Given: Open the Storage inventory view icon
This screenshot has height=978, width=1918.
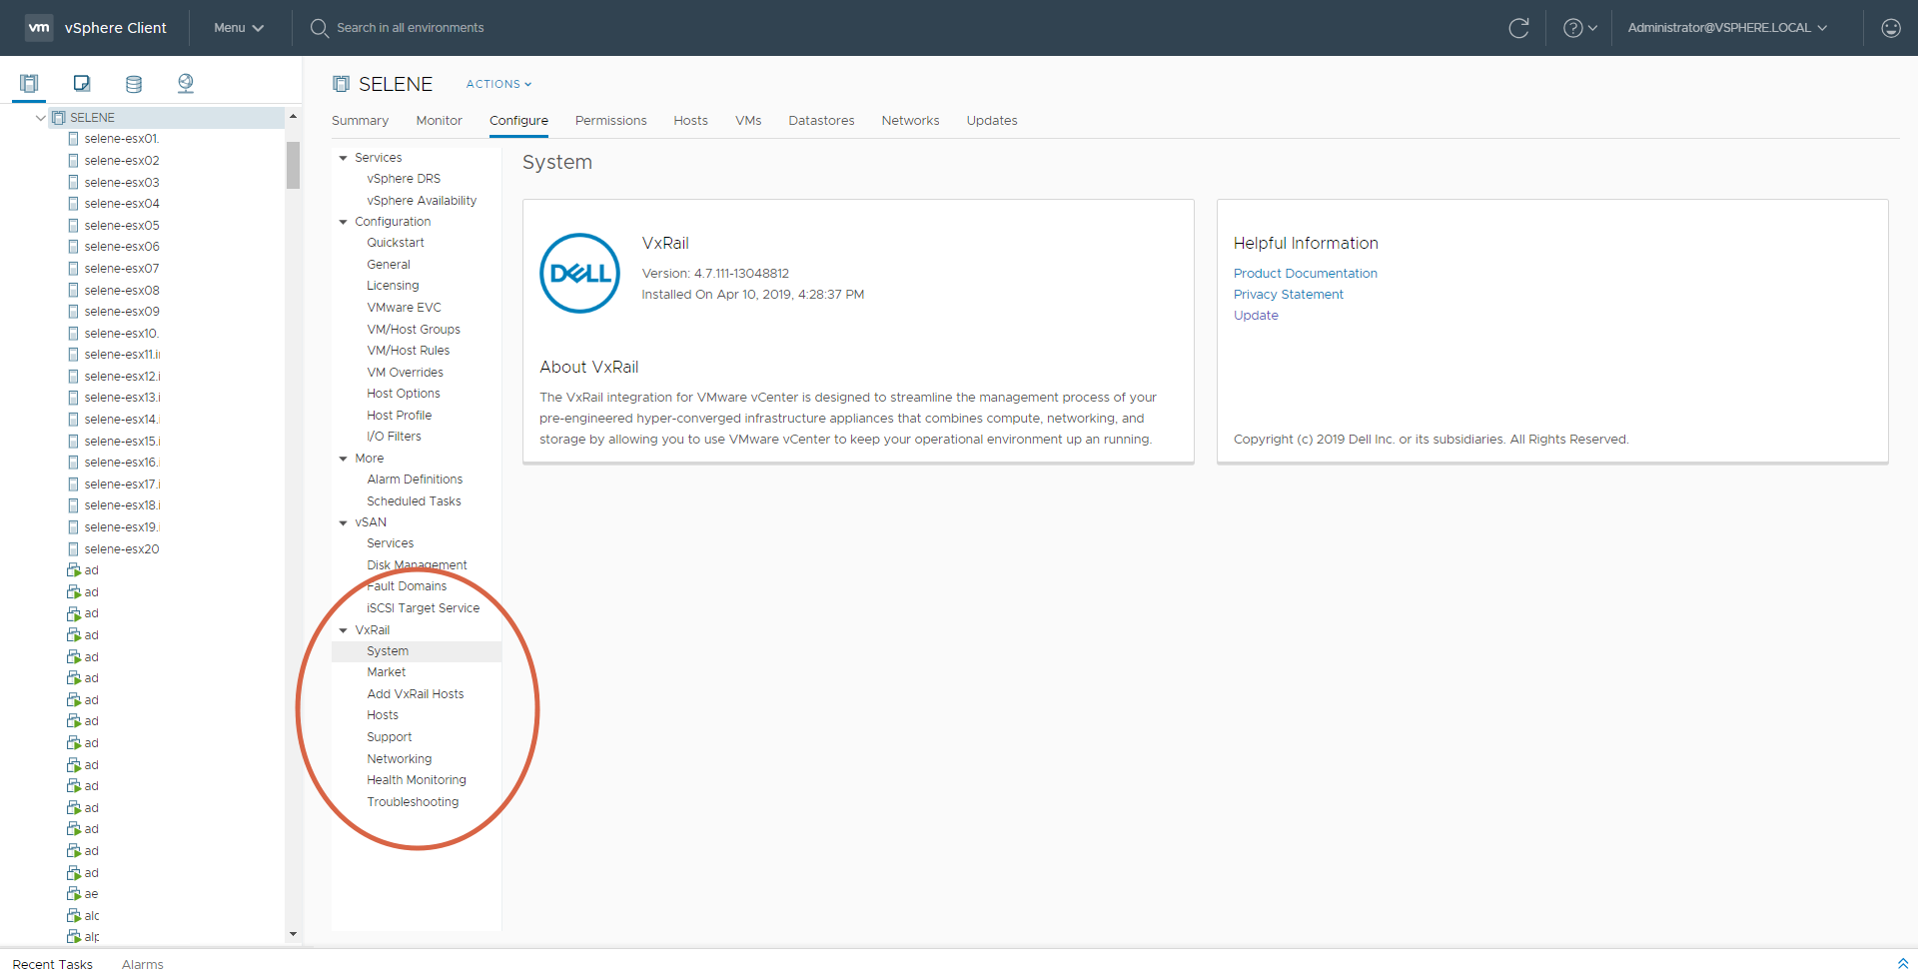Looking at the screenshot, I should (x=134, y=84).
